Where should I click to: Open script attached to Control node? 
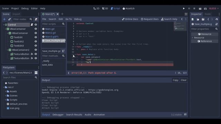coord(32,24)
